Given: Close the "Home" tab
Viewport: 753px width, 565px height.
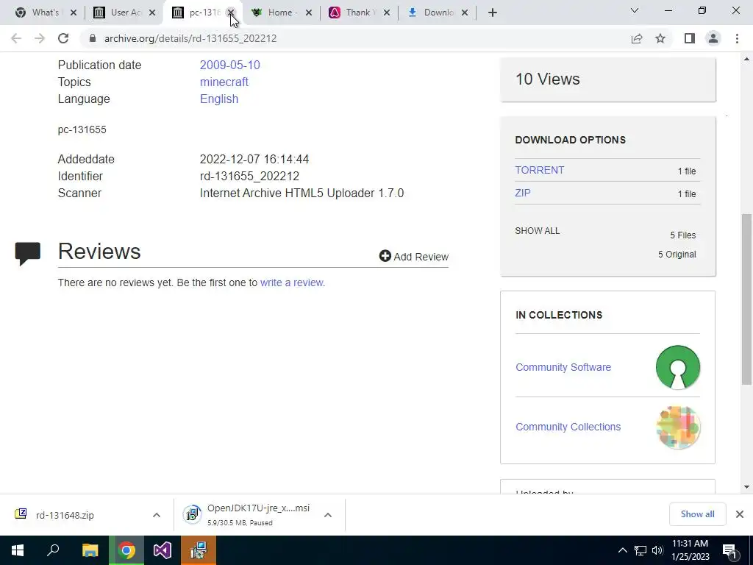Looking at the screenshot, I should [x=309, y=13].
